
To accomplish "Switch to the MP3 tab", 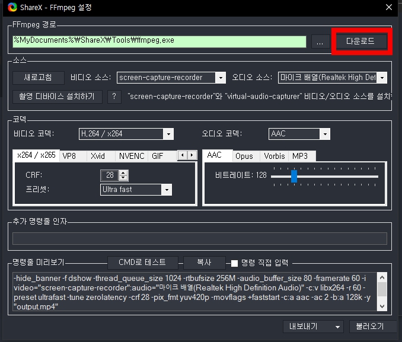I will click(302, 156).
